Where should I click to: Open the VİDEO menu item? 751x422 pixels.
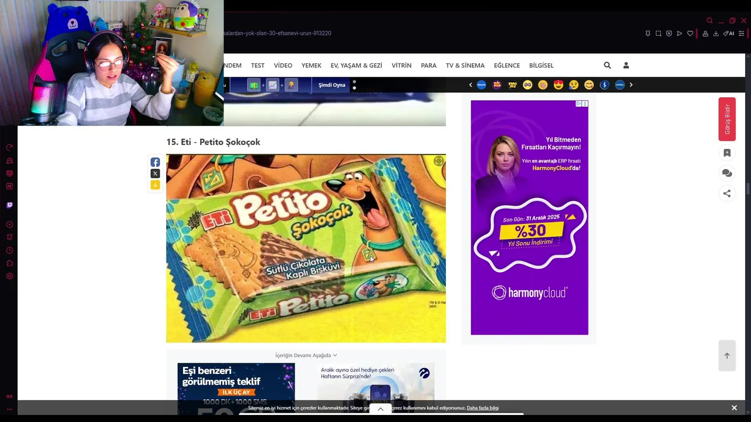283,65
